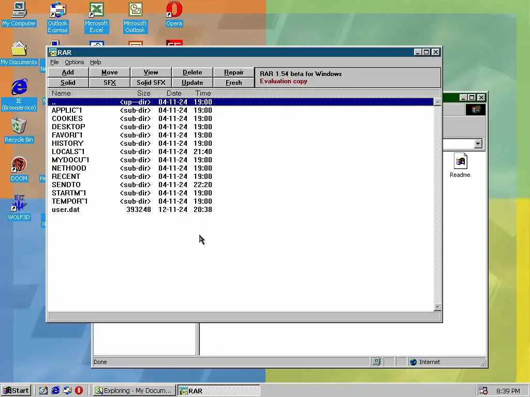The height and width of the screenshot is (397, 530).
Task: Click the Fresh button
Action: pyautogui.click(x=233, y=83)
